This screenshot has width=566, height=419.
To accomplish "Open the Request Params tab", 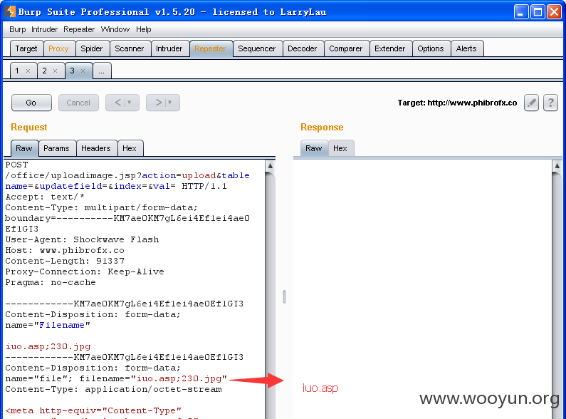I will pos(56,148).
